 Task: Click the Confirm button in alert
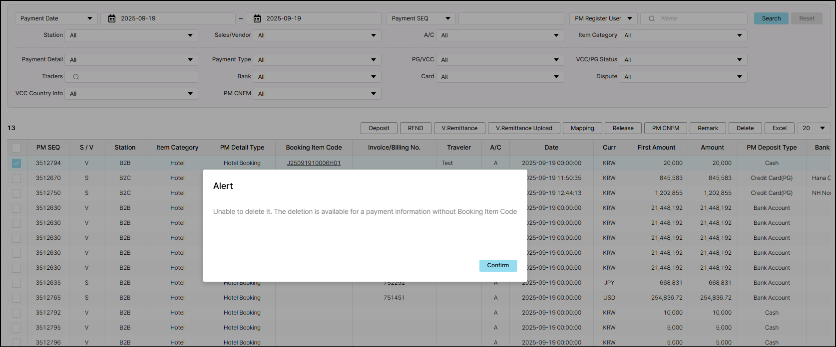pyautogui.click(x=497, y=265)
